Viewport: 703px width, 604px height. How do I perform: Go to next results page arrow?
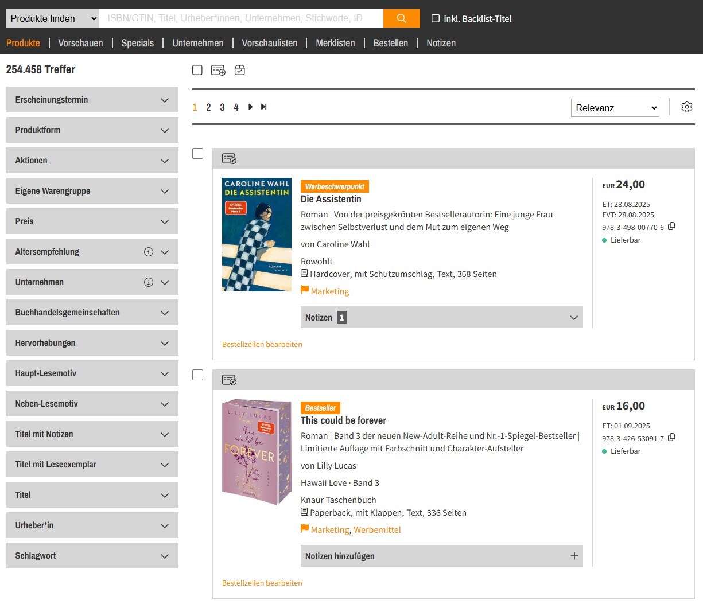[x=250, y=107]
